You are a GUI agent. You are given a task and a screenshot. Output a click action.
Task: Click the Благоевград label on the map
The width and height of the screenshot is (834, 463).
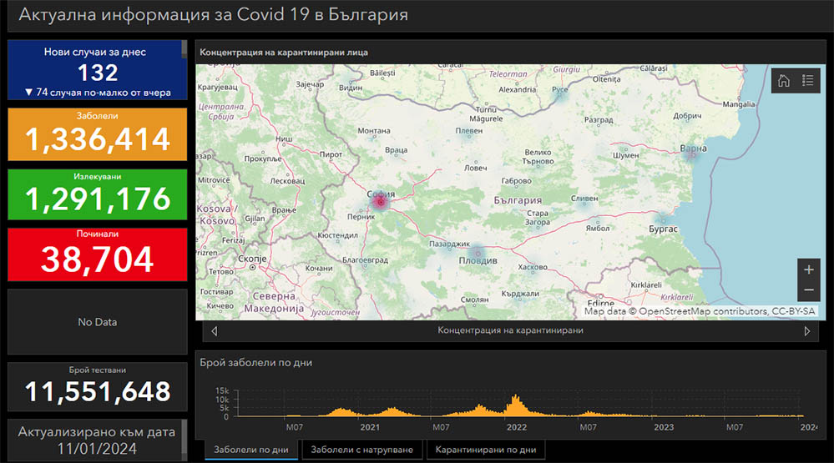tap(365, 260)
